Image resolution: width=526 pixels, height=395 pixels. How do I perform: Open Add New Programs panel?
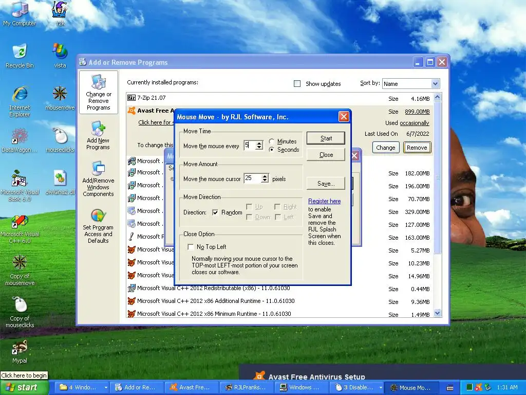(98, 135)
